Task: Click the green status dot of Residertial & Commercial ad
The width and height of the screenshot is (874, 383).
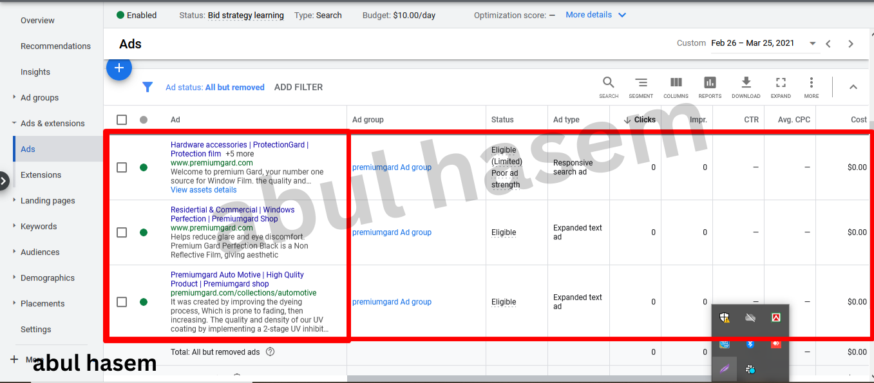Action: [144, 232]
